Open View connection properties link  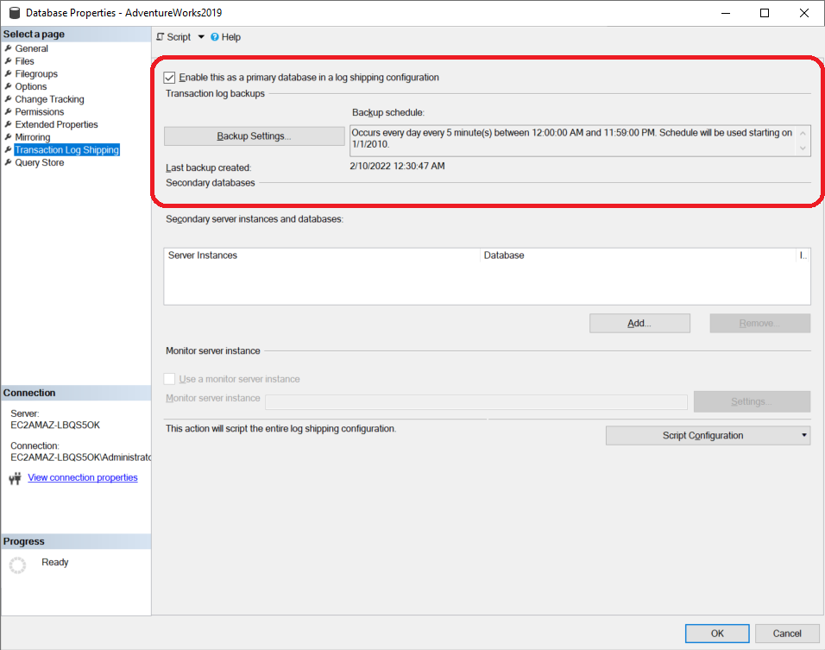tap(83, 477)
